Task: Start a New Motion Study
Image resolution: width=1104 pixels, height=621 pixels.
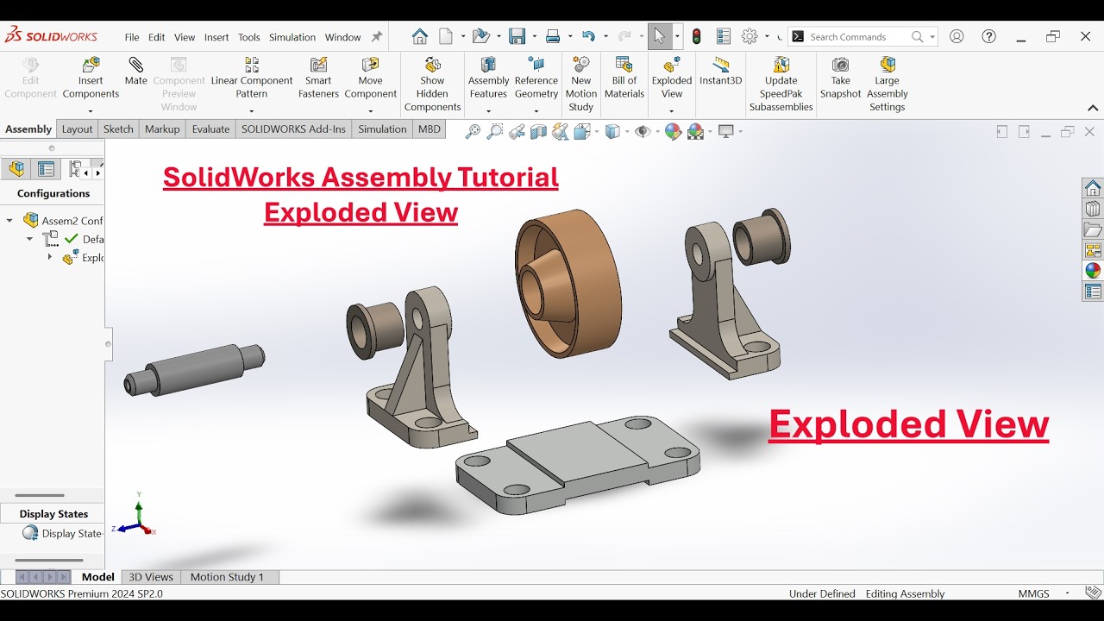Action: 580,85
